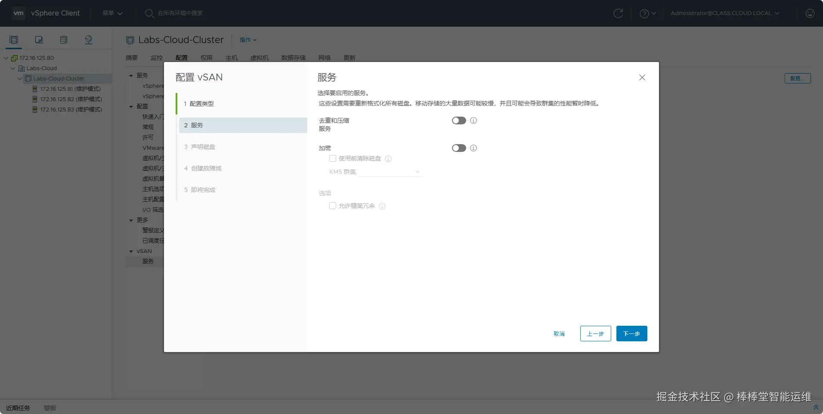
Task: Check the 允许精简冗余 checkbox
Action: coord(333,206)
